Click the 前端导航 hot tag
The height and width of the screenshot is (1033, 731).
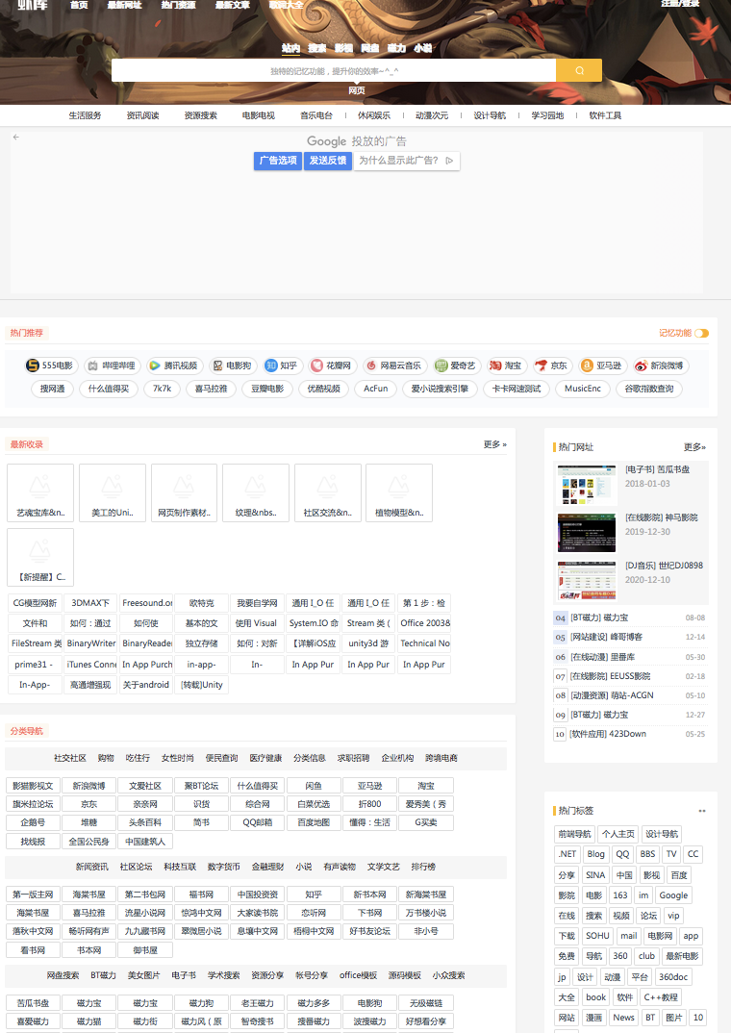pyautogui.click(x=575, y=834)
